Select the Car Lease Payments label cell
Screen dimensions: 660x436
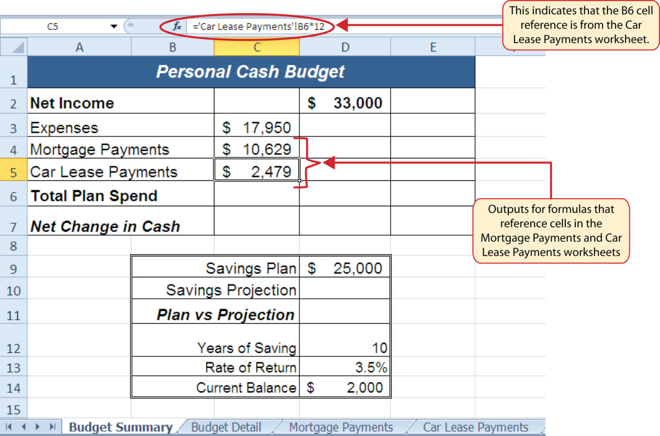(x=121, y=170)
